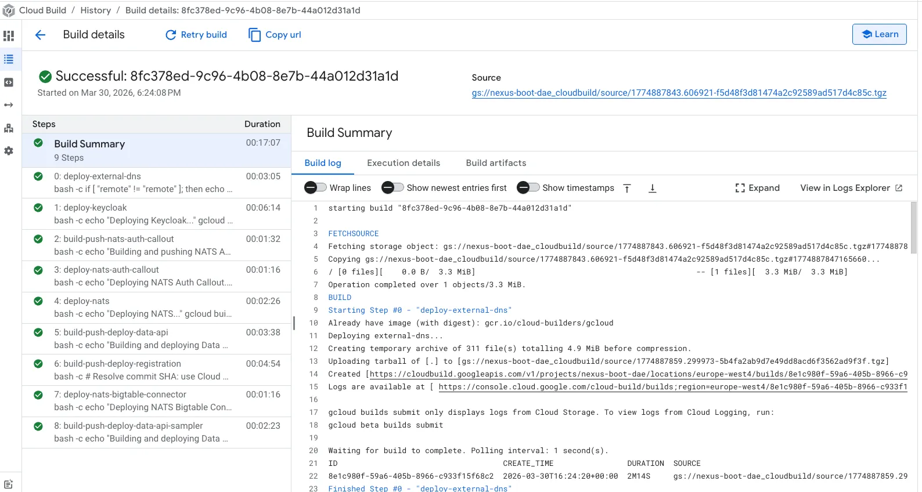Viewport: 922px width, 492px height.
Task: Click the Cloud Build product logo
Action: click(x=9, y=10)
